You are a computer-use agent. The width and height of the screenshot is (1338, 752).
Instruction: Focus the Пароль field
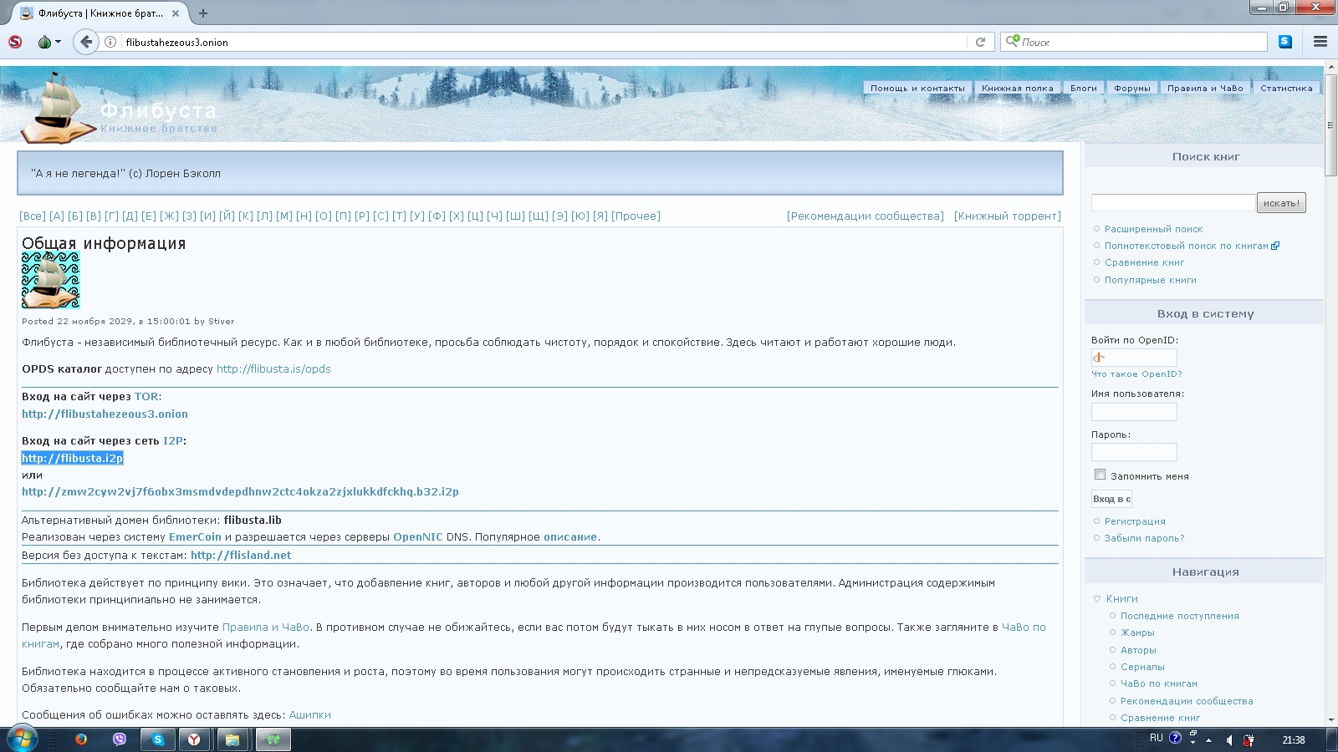click(x=1134, y=452)
